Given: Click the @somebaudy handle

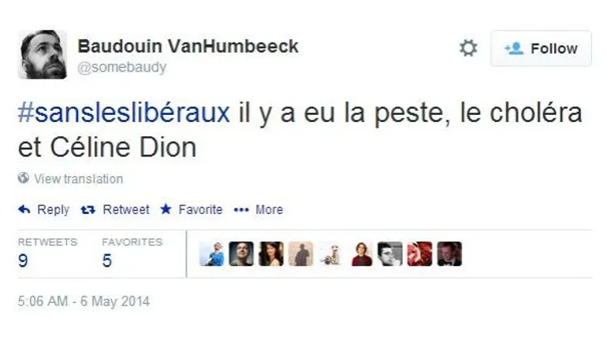Looking at the screenshot, I should (122, 67).
